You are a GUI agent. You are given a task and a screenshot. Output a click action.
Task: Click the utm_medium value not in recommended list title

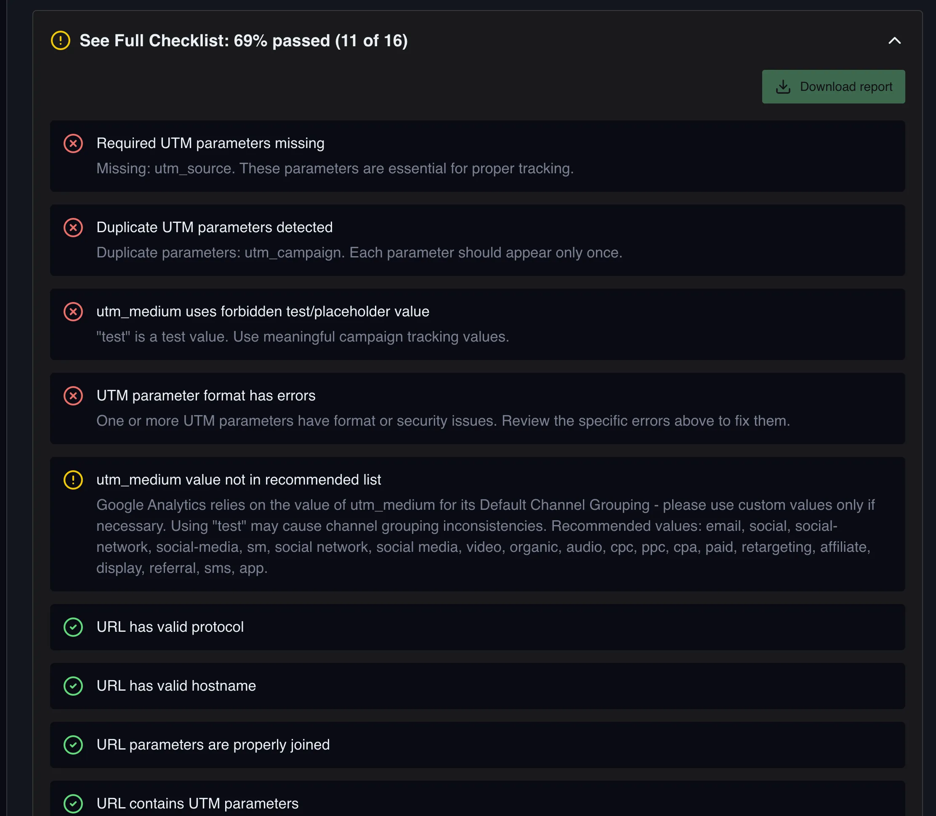238,480
